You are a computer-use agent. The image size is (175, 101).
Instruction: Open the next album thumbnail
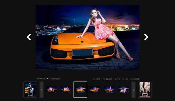click(x=145, y=89)
